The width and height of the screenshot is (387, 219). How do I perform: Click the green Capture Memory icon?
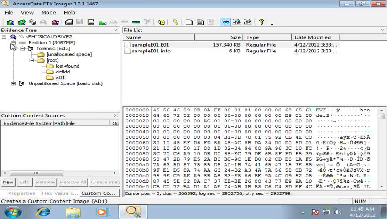pyautogui.click(x=136, y=22)
